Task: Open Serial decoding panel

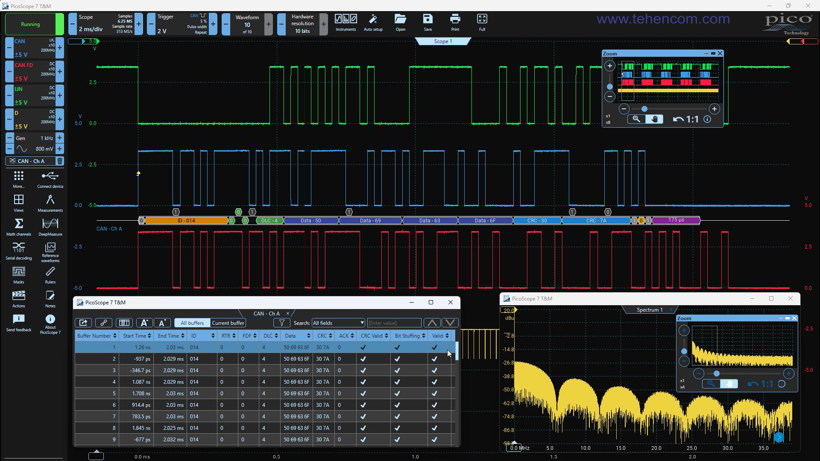Action: (x=18, y=251)
